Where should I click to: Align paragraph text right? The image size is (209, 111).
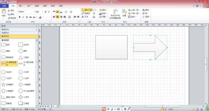pos(61,17)
